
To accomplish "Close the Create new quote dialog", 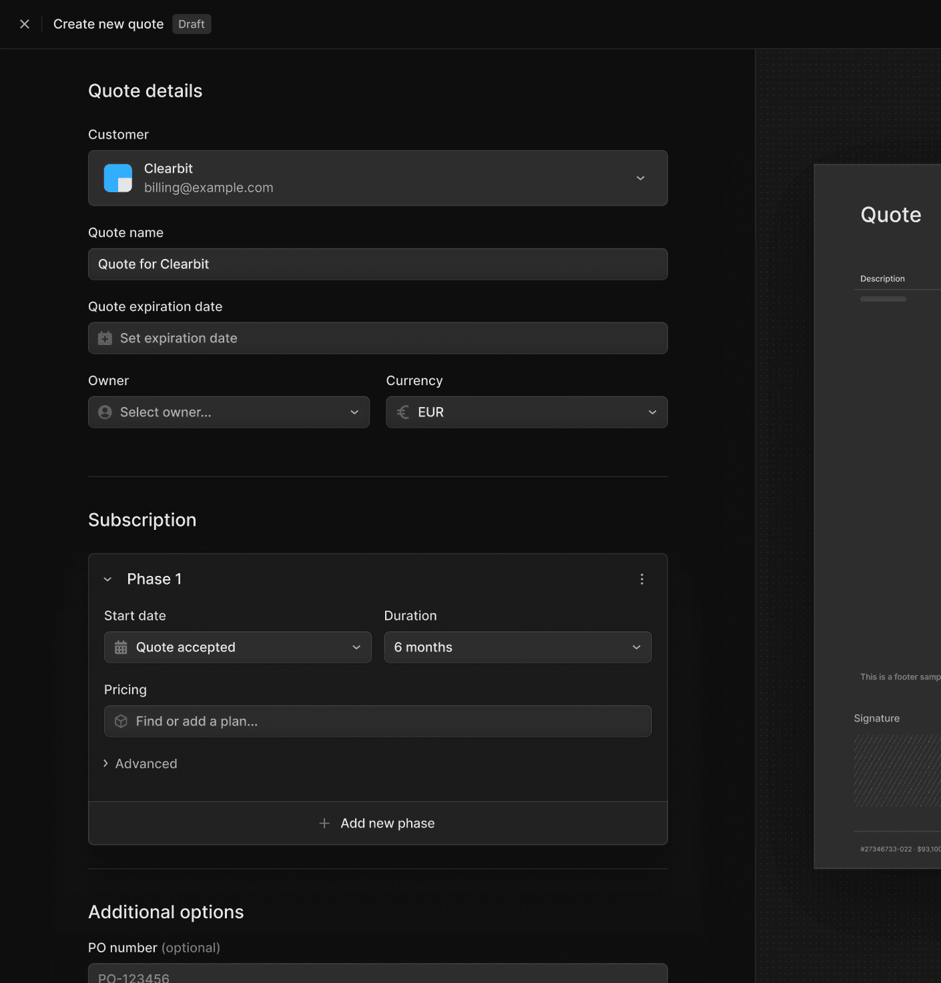I will tap(25, 24).
